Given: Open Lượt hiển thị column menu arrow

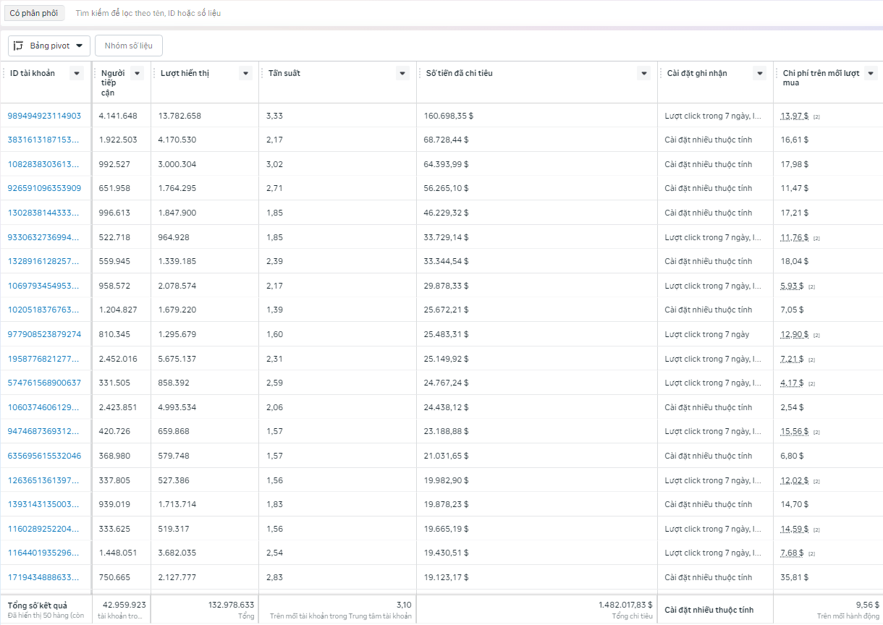Looking at the screenshot, I should [245, 73].
